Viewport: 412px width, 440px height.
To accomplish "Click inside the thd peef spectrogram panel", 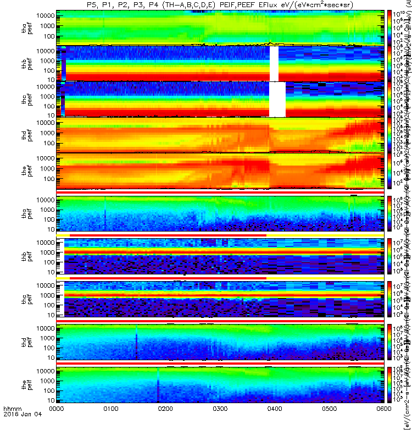I will [220, 135].
